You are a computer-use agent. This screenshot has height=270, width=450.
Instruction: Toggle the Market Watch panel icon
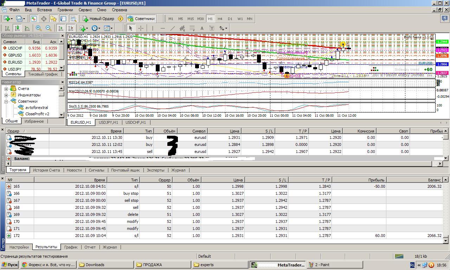[34, 19]
